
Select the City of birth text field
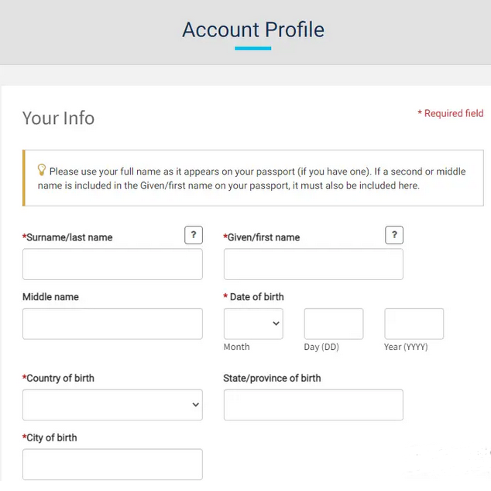coord(112,464)
